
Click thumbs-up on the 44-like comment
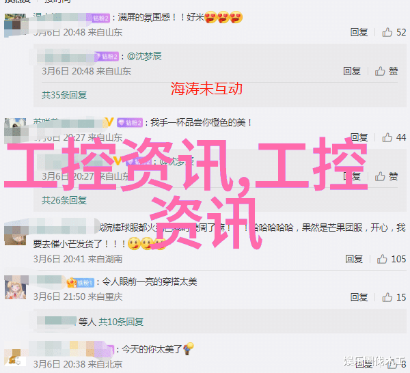(387, 137)
